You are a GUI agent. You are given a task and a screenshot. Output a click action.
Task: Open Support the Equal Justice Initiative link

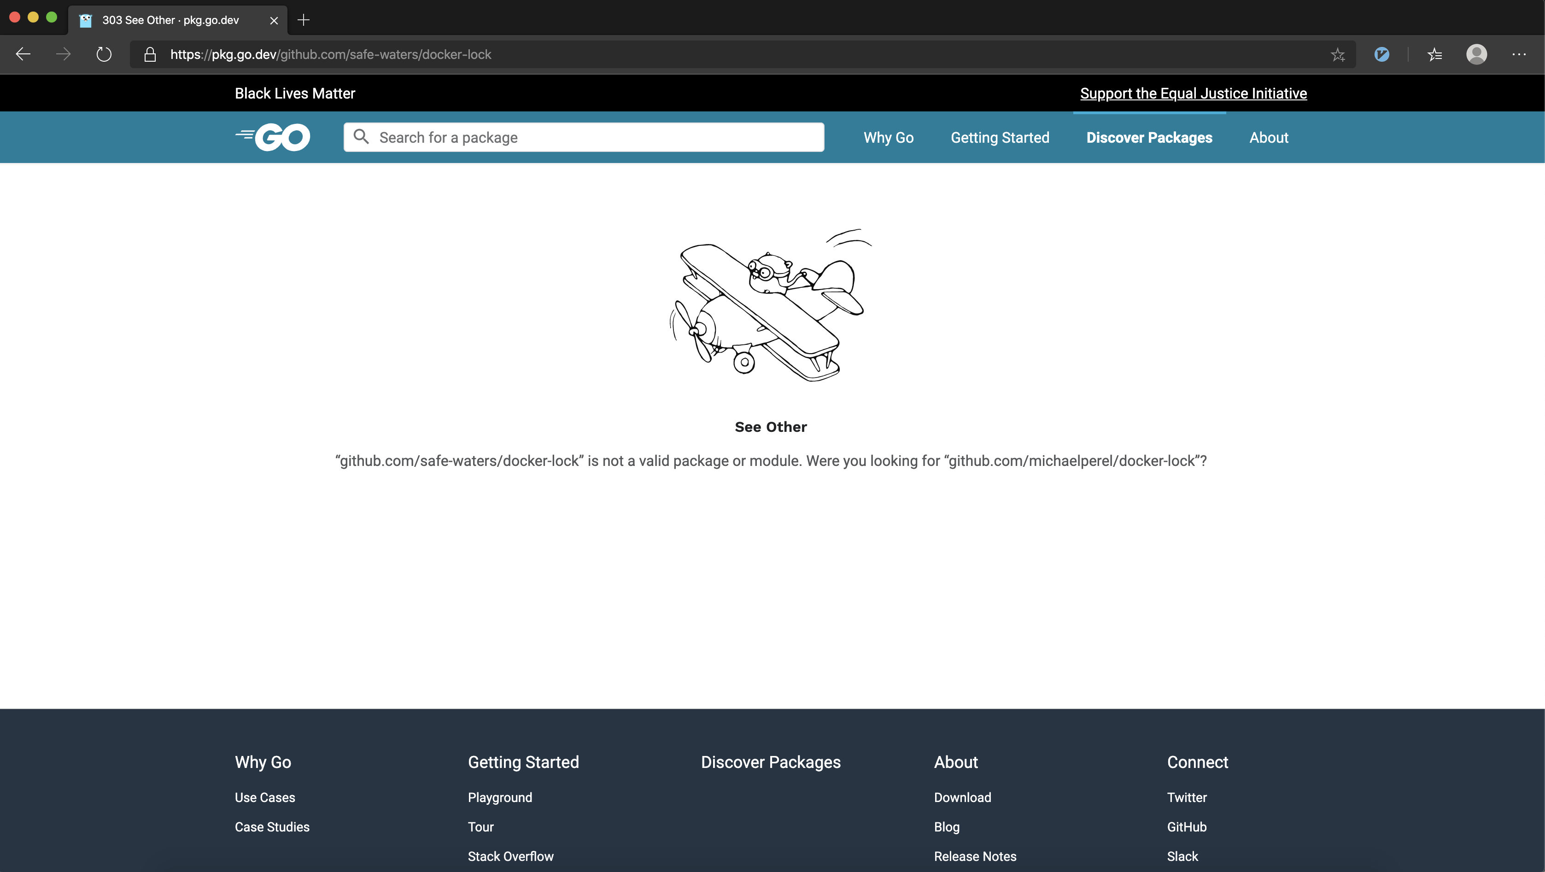pyautogui.click(x=1193, y=93)
